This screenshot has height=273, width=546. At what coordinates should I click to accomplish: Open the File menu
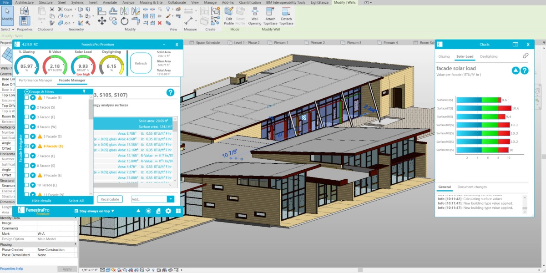[x=6, y=2]
